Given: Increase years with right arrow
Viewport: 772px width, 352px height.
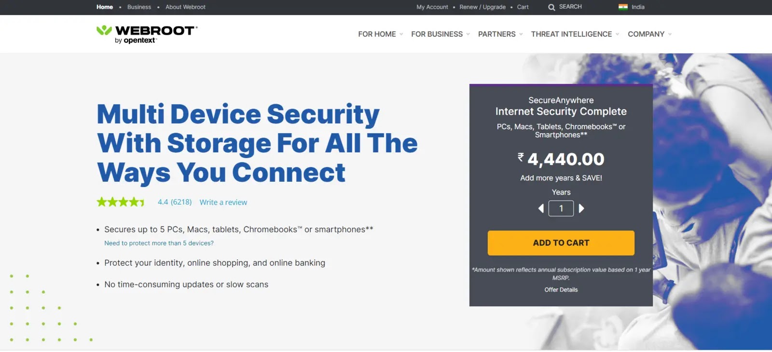Looking at the screenshot, I should point(581,208).
